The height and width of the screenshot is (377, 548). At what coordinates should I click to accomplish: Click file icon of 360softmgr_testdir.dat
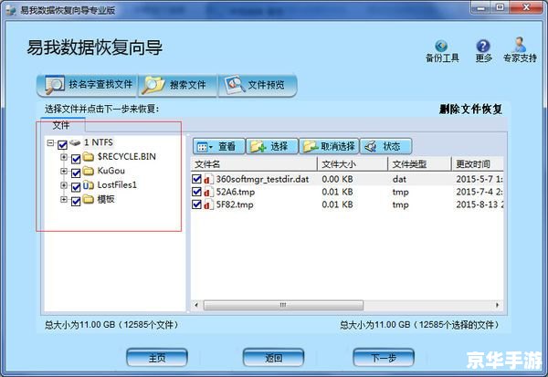click(x=208, y=180)
